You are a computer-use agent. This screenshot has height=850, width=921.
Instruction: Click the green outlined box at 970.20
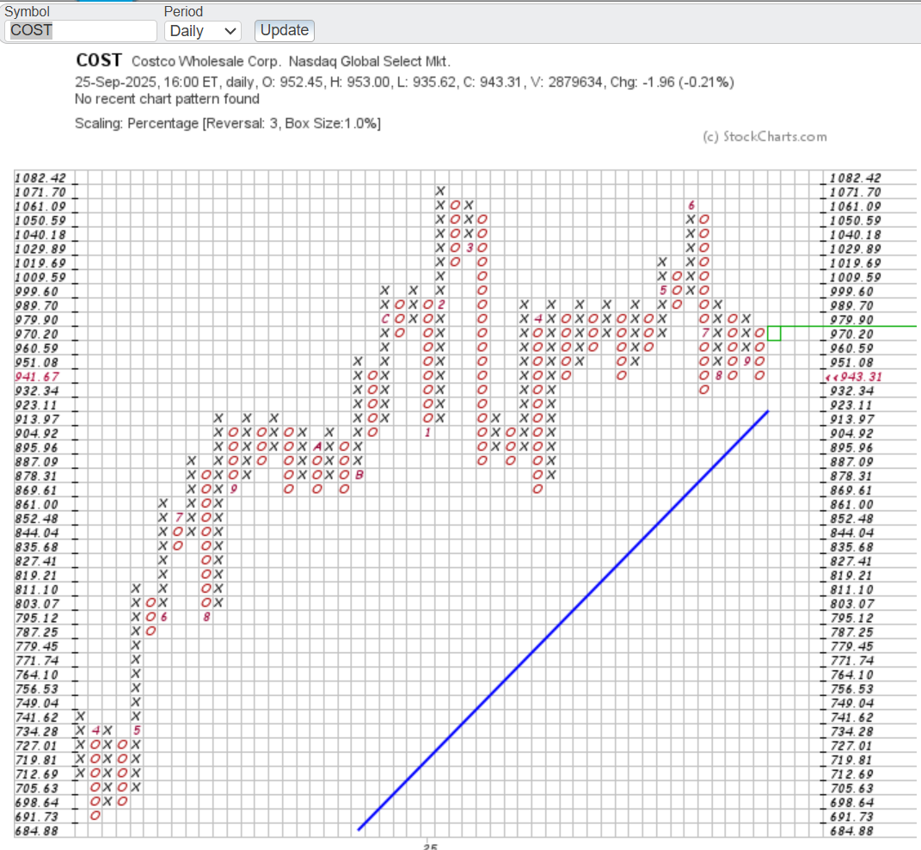(774, 333)
